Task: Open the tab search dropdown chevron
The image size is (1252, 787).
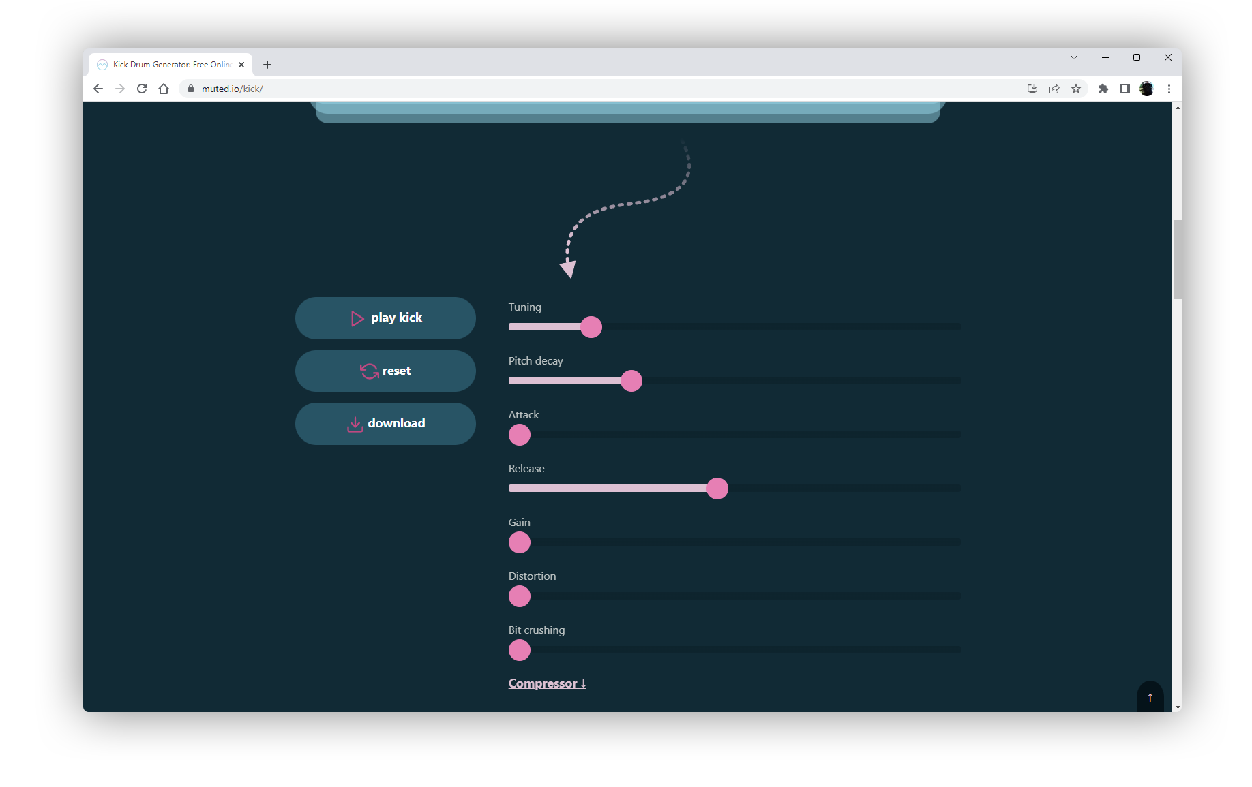Action: pos(1074,57)
